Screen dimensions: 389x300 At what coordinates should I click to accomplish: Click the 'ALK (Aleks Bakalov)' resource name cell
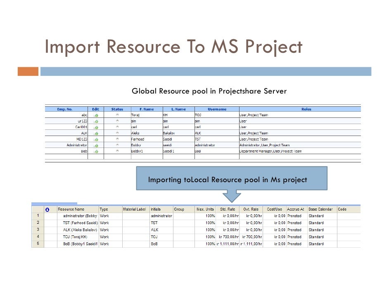tap(78, 230)
